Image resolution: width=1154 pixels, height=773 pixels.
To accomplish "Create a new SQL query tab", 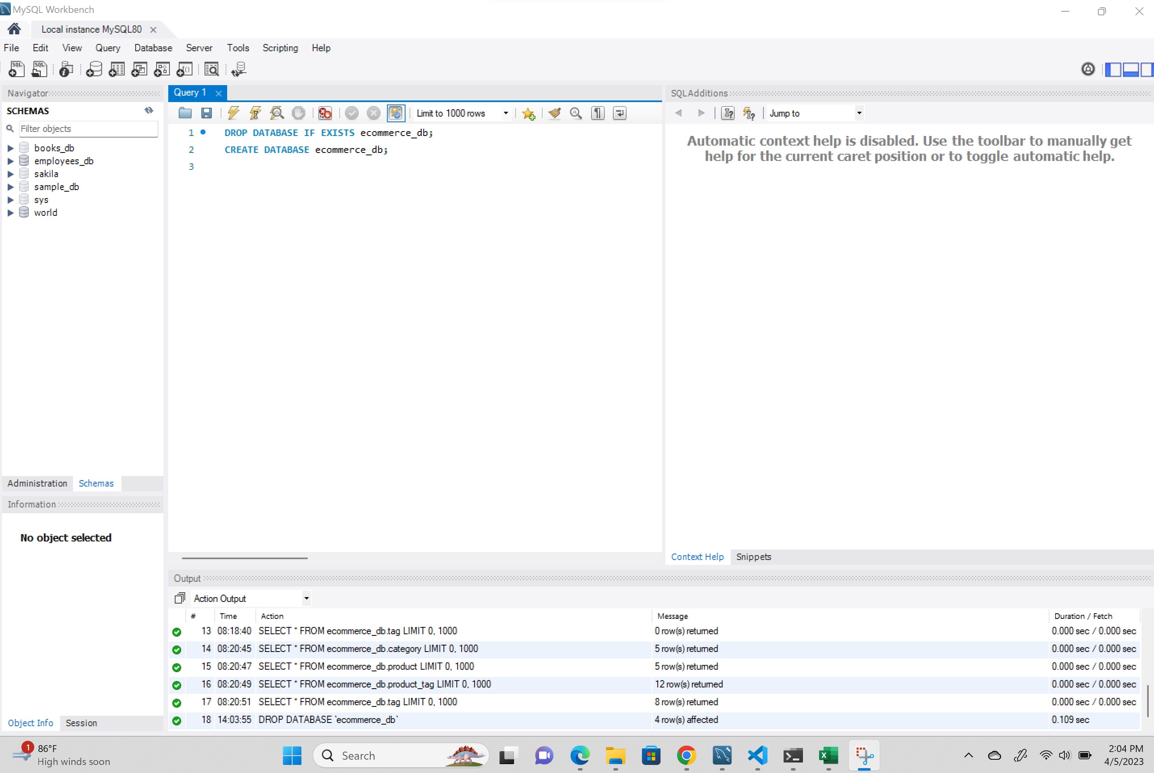I will pos(16,69).
